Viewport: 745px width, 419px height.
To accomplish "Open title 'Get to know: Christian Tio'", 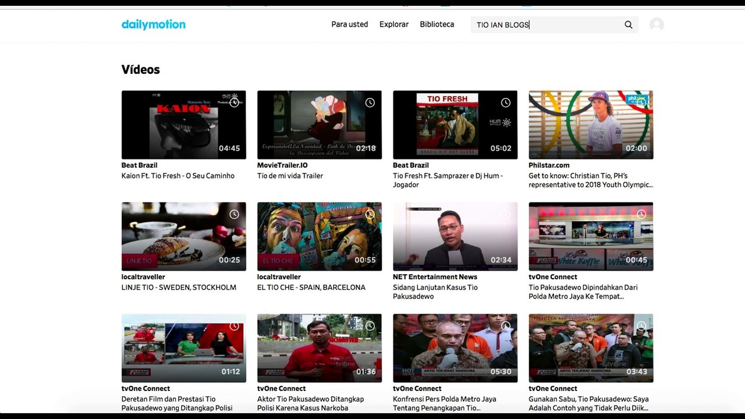I will [590, 180].
